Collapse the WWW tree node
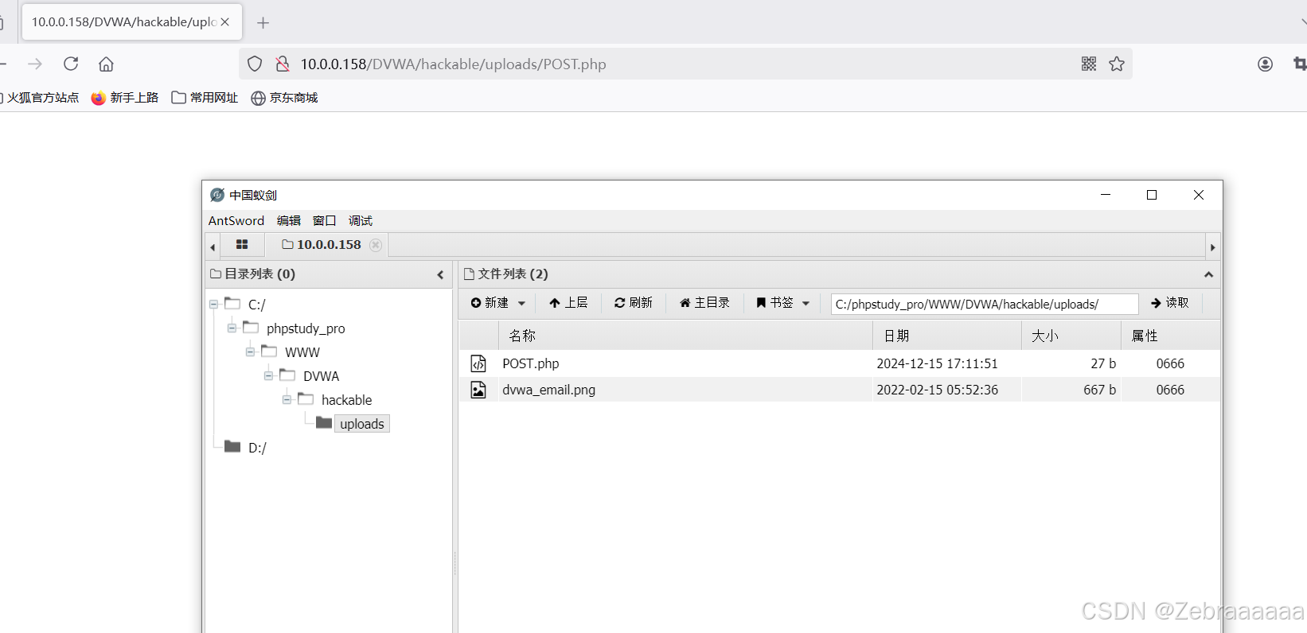Image resolution: width=1307 pixels, height=633 pixels. pos(250,351)
